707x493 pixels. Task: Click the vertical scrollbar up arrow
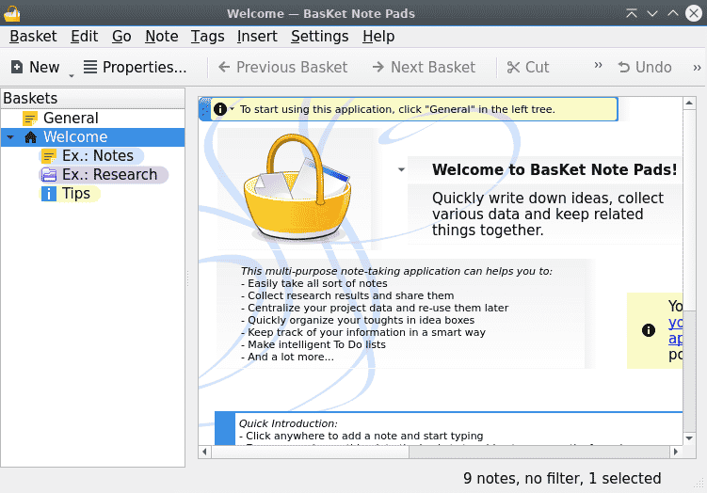(689, 103)
